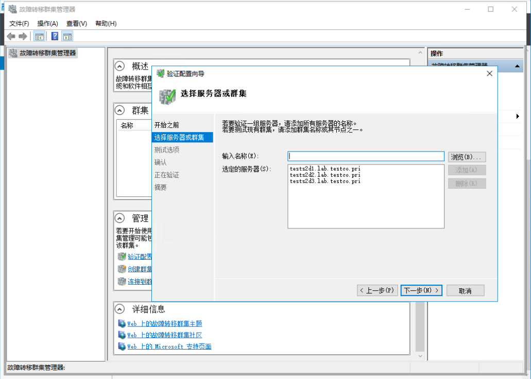The height and width of the screenshot is (379, 531).
Task: Click the forward navigation arrow in the toolbar
Action: 22,36
